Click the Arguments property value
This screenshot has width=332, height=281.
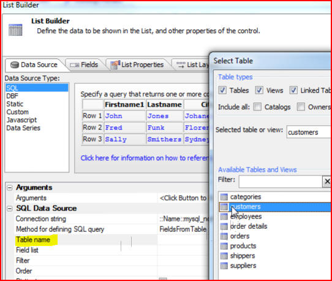(x=183, y=198)
